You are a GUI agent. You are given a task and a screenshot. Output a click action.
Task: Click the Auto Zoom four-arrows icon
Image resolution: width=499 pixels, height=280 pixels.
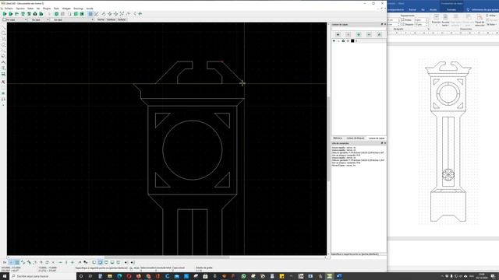point(122,14)
